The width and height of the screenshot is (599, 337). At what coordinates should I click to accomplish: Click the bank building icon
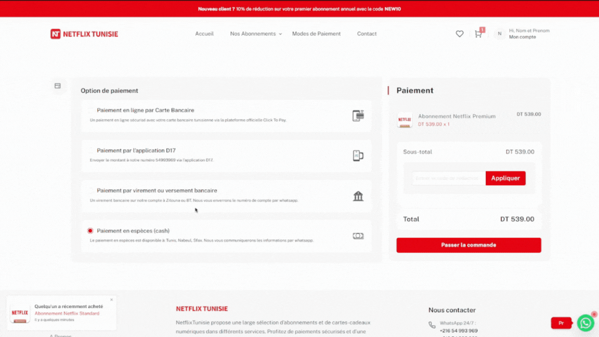(x=358, y=196)
